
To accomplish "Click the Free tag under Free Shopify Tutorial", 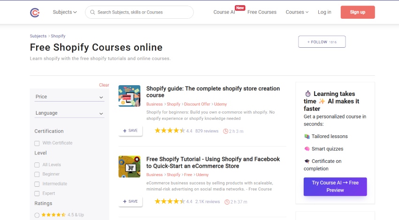I will (188, 175).
